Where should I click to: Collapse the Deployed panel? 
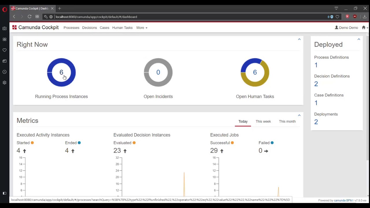[x=359, y=39]
